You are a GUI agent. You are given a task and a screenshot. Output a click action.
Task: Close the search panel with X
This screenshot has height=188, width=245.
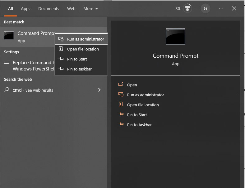234,8
